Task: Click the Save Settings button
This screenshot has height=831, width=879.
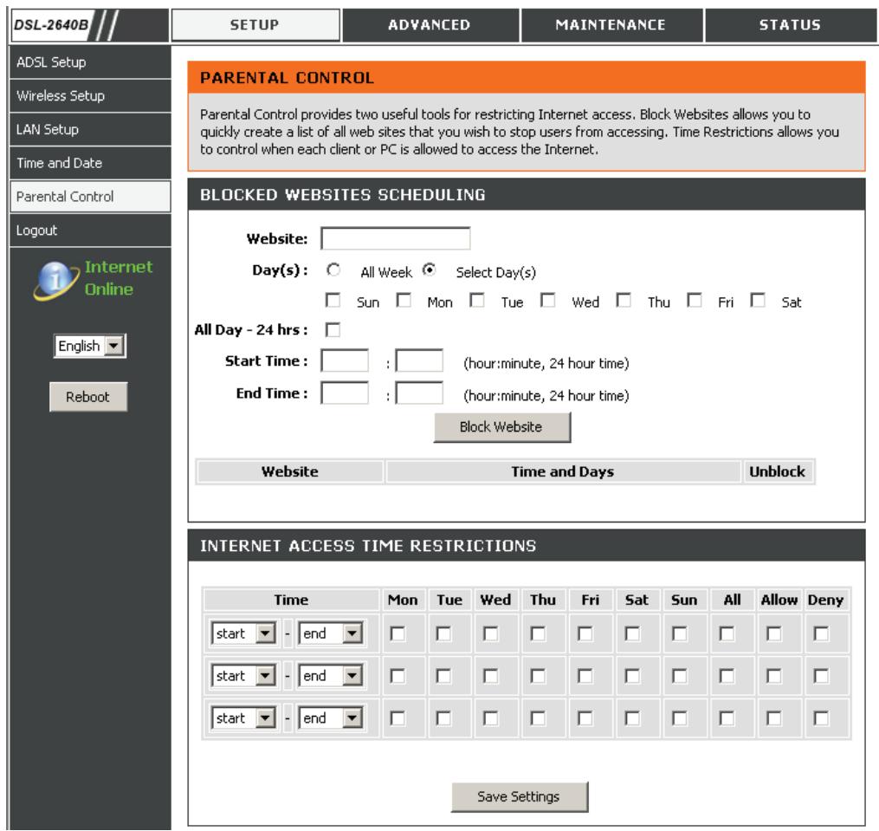Action: (519, 795)
